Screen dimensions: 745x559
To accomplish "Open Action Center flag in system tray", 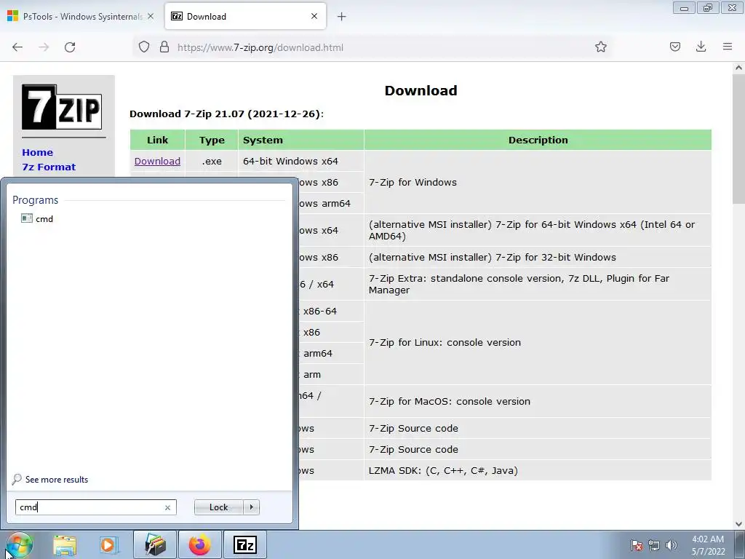I will (637, 545).
